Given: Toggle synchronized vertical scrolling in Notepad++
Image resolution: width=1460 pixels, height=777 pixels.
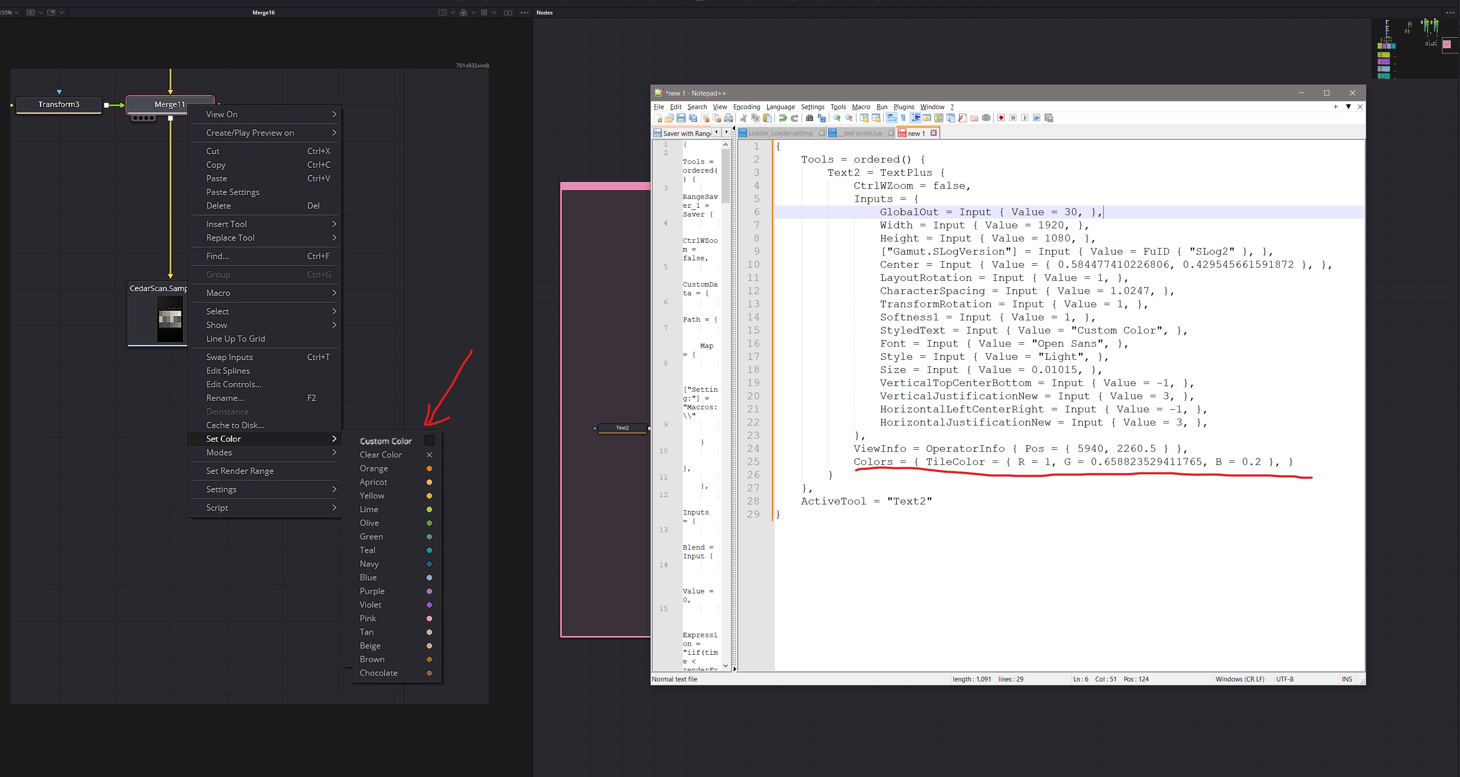Looking at the screenshot, I should [x=864, y=118].
